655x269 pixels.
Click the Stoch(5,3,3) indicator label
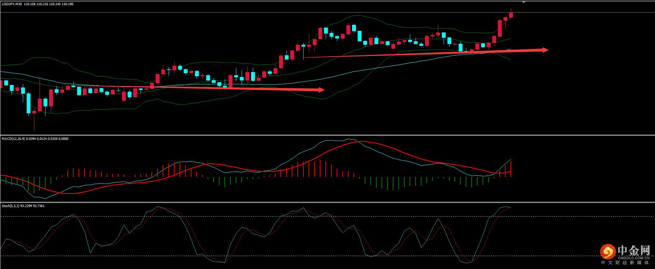[x=11, y=206]
